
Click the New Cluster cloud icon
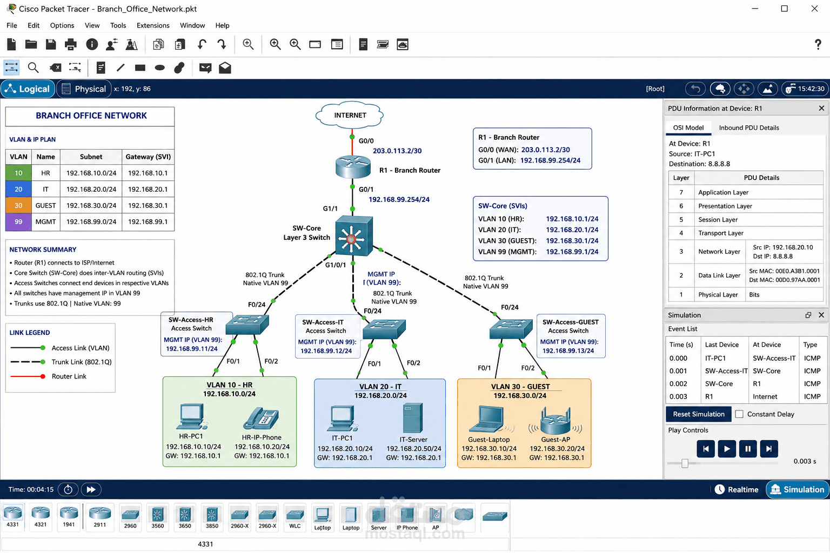[720, 89]
